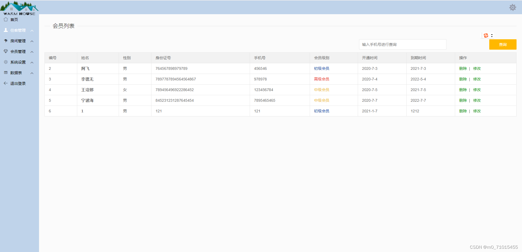Edit member 王治郅 via 修改

click(x=477, y=90)
